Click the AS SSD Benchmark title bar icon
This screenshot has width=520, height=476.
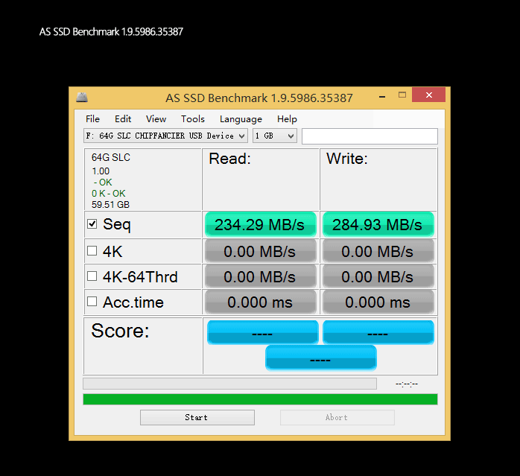[82, 98]
